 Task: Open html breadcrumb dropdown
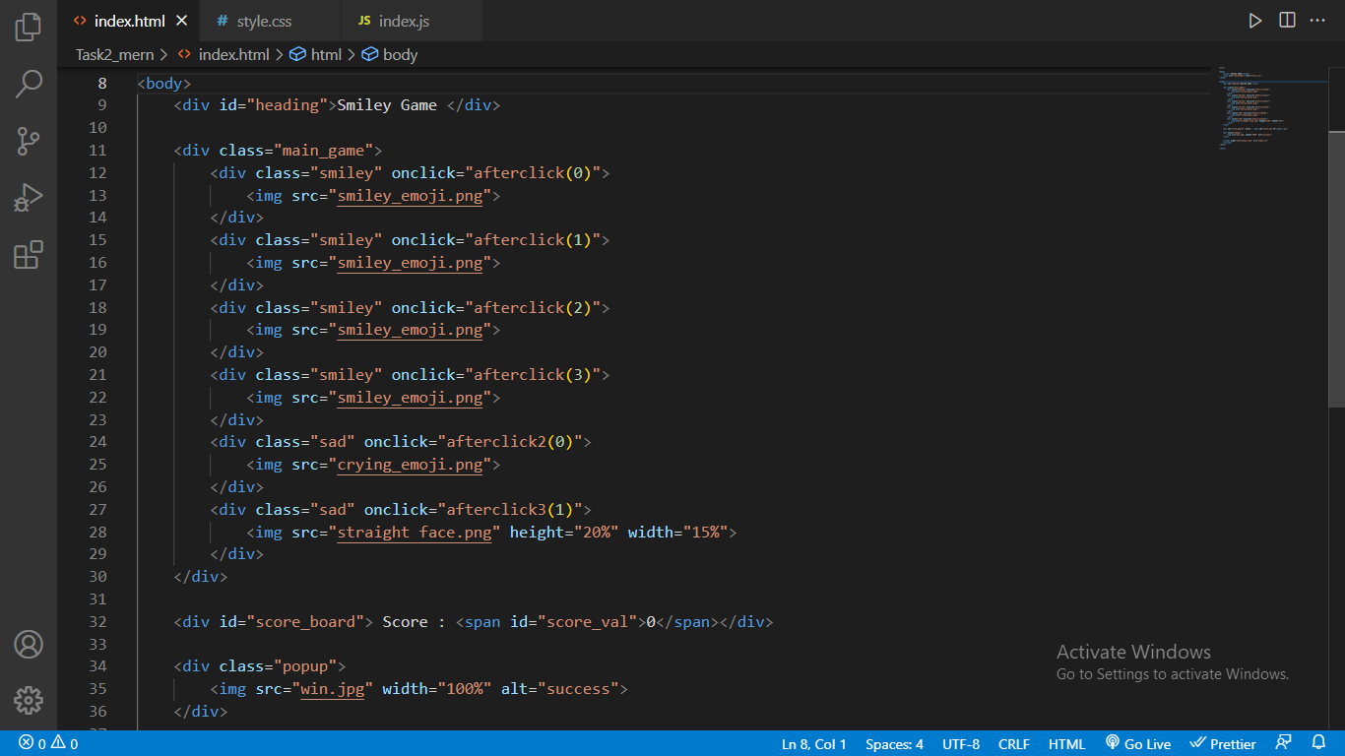coord(326,54)
